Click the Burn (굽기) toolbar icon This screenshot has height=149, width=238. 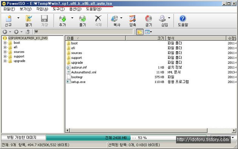(148, 19)
